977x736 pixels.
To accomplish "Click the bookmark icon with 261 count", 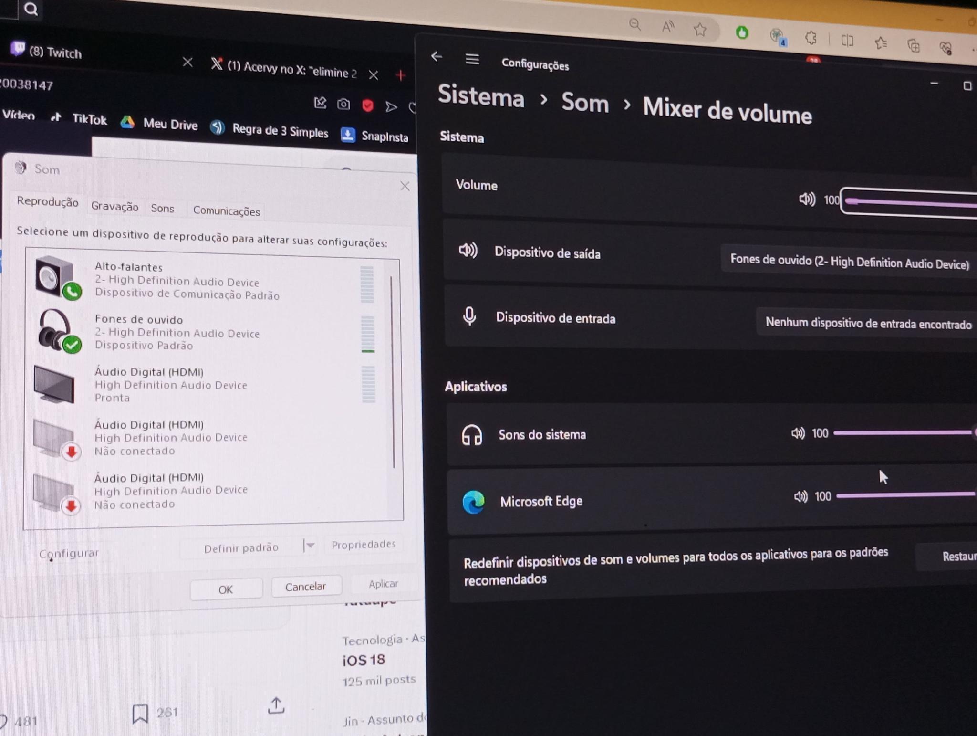I will (140, 714).
